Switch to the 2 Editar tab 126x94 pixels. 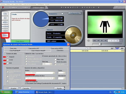pos(25,8)
